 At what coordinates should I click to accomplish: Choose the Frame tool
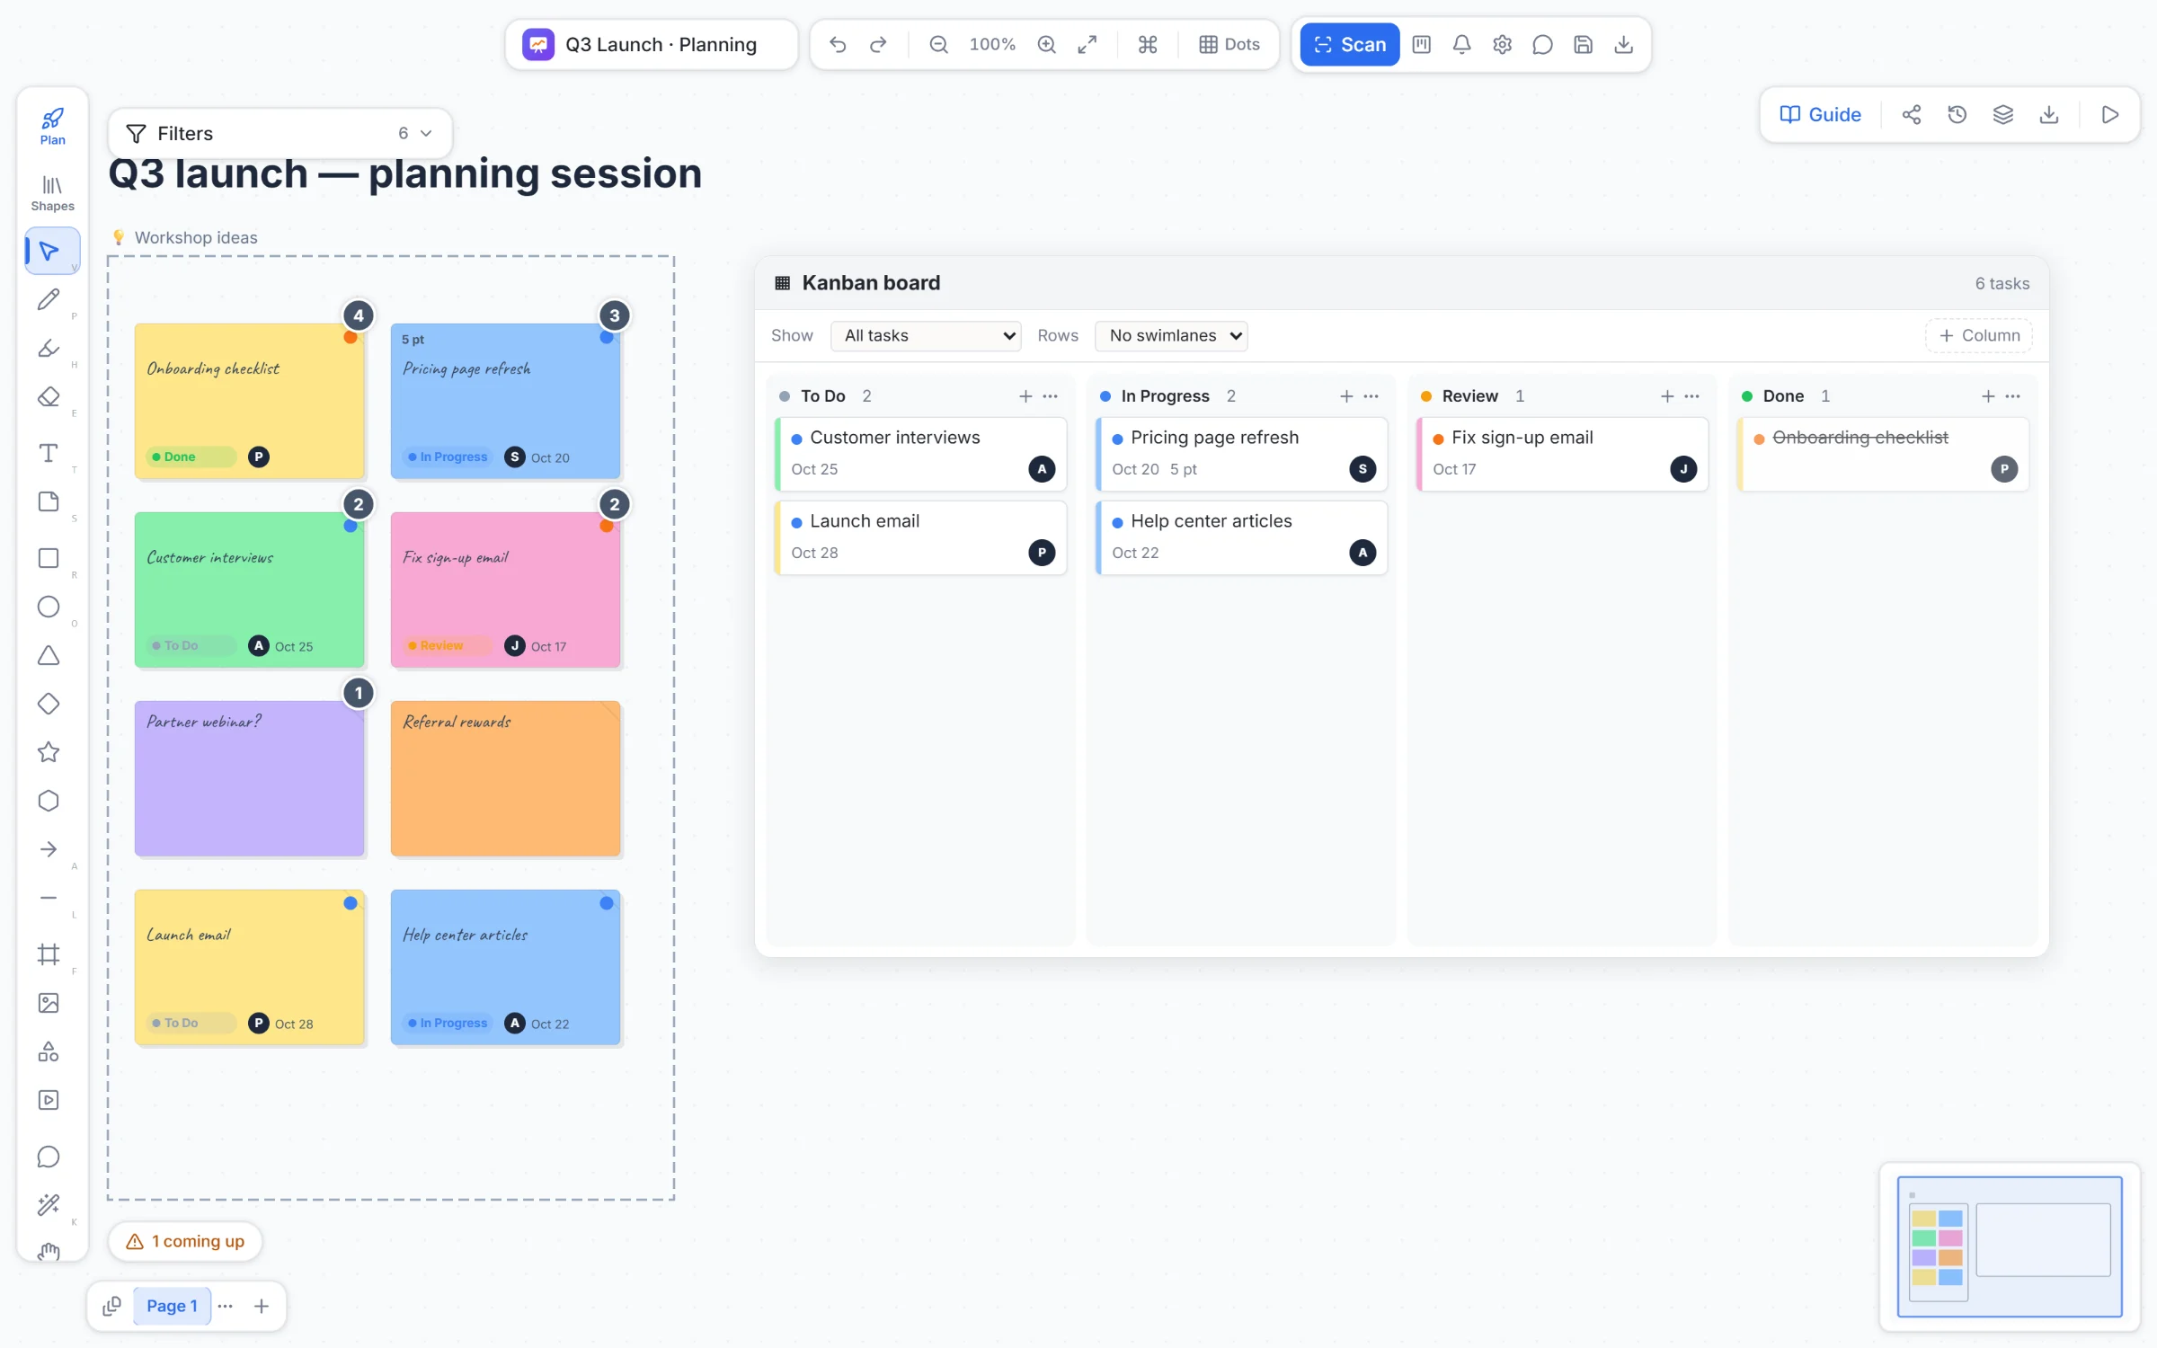tap(49, 954)
